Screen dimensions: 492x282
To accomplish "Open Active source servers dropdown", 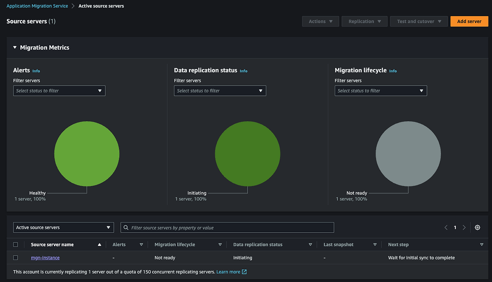I will pos(63,228).
